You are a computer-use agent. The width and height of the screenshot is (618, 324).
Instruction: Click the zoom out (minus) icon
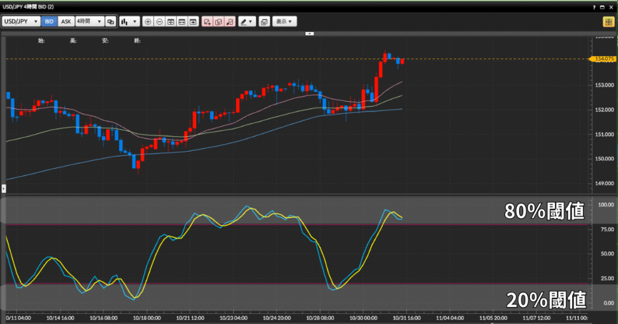159,22
